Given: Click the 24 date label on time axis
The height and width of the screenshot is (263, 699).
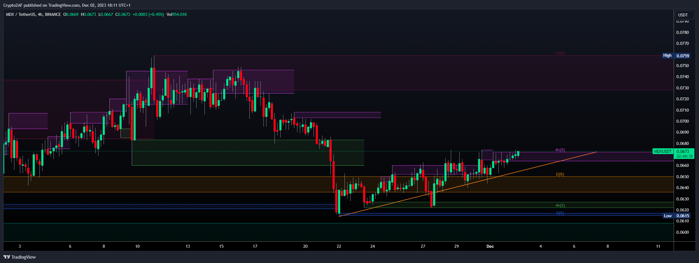Looking at the screenshot, I should point(373,246).
